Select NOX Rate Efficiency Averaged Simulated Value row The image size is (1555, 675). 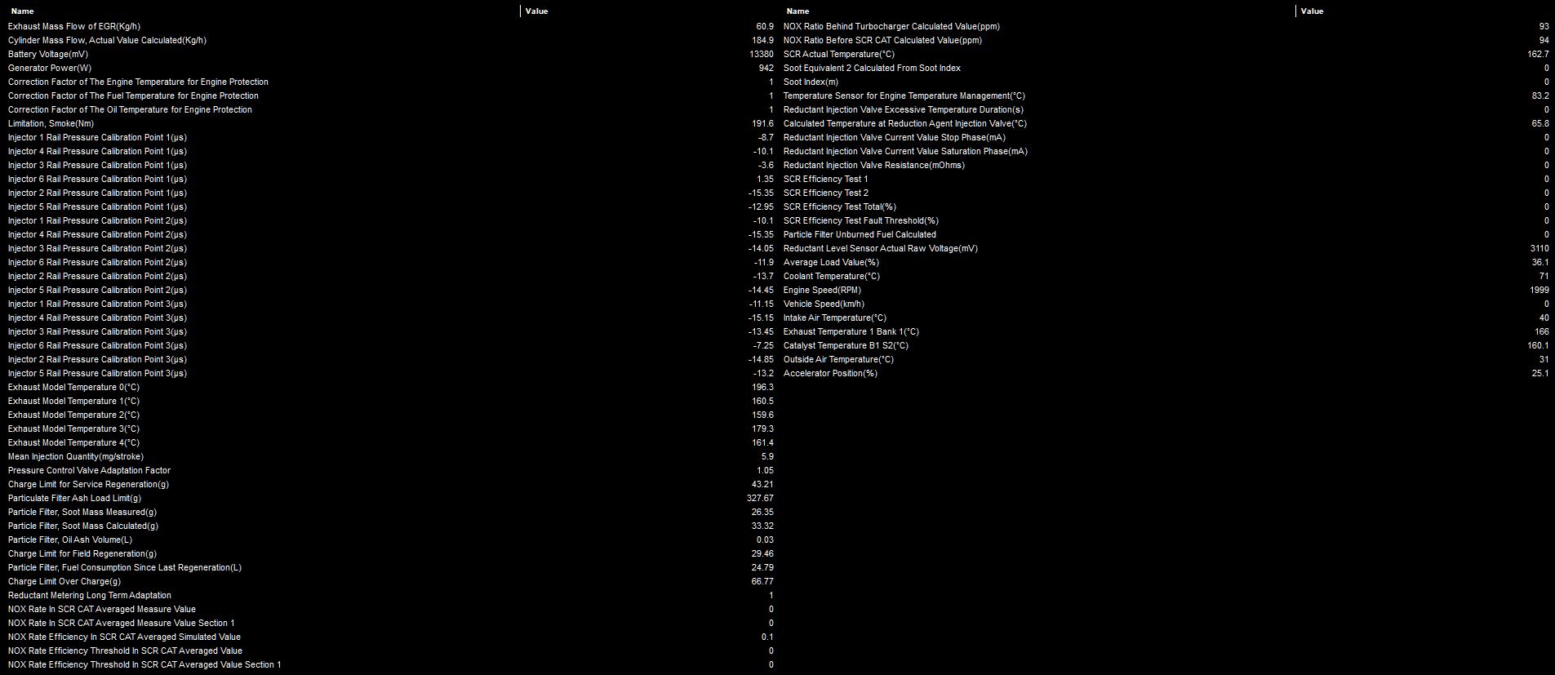390,637
